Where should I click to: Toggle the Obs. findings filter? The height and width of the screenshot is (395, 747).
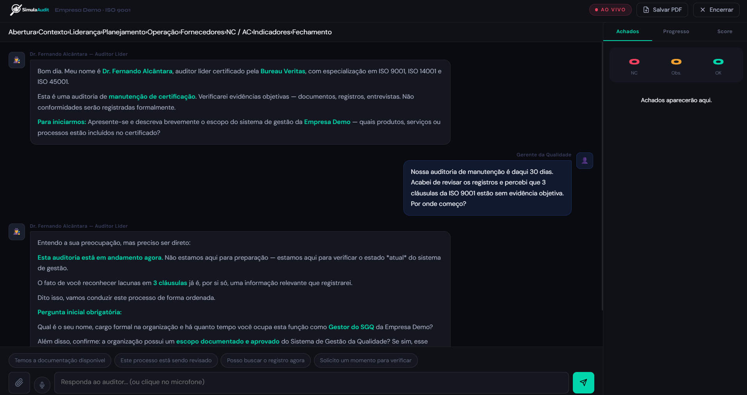[x=676, y=65]
